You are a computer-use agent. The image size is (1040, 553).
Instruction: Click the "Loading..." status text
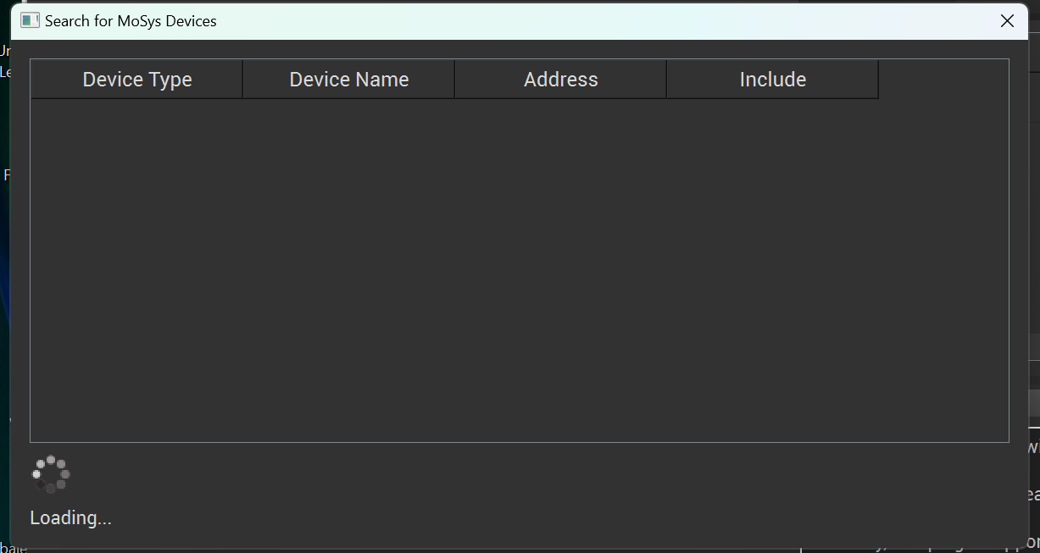(x=70, y=517)
